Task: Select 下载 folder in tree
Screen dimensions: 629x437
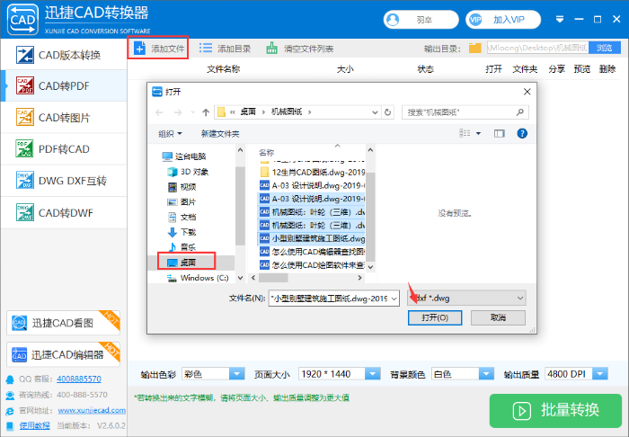Action: (x=182, y=232)
